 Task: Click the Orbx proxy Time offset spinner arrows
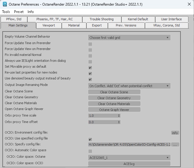click(x=119, y=122)
